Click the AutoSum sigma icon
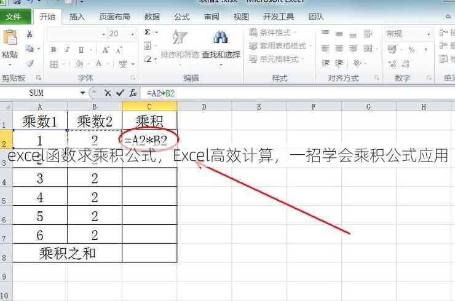Screen dimensions: 455x301 pyautogui.click(x=148, y=32)
